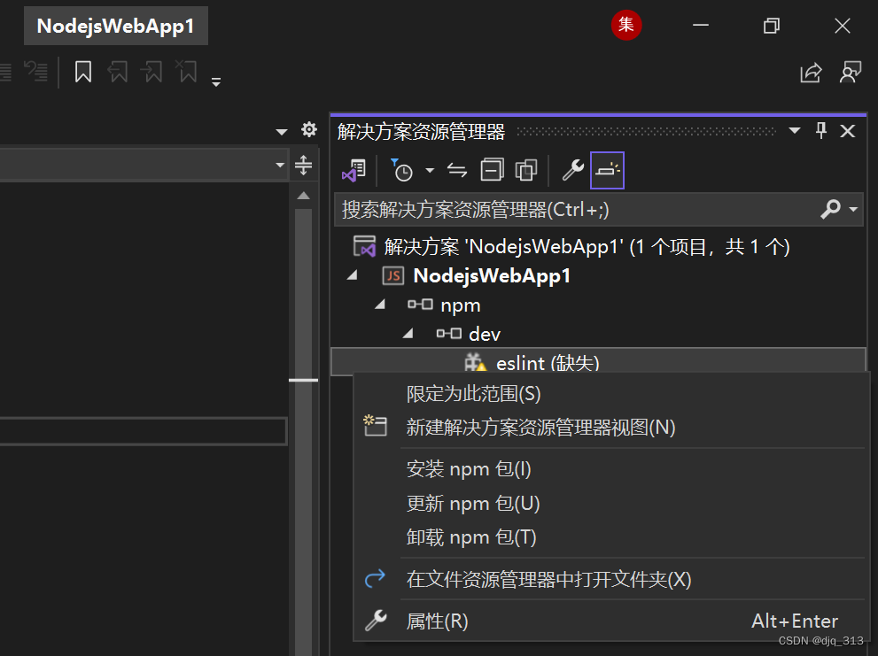The image size is (878, 656).
Task: Open 属性(R) from context menu
Action: (x=611, y=621)
